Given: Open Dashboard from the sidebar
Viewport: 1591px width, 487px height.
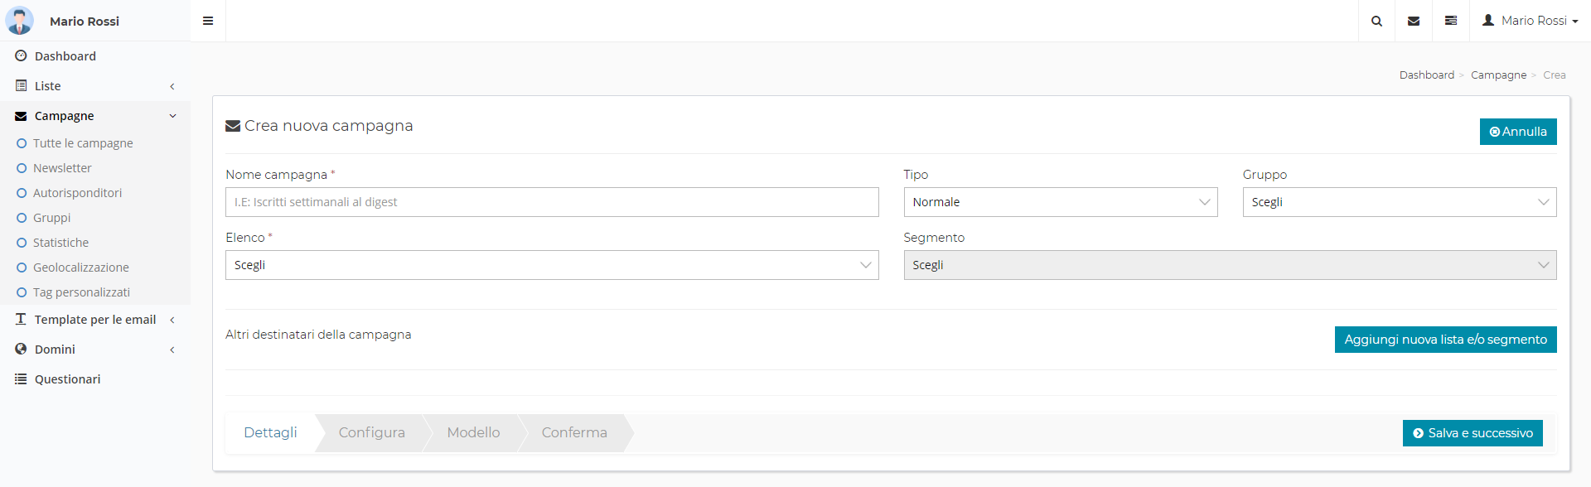Looking at the screenshot, I should (65, 56).
